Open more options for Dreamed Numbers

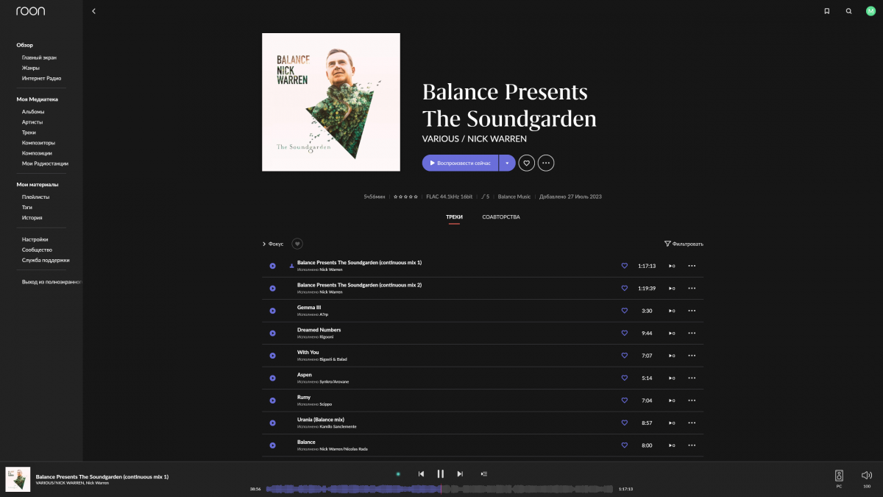692,333
